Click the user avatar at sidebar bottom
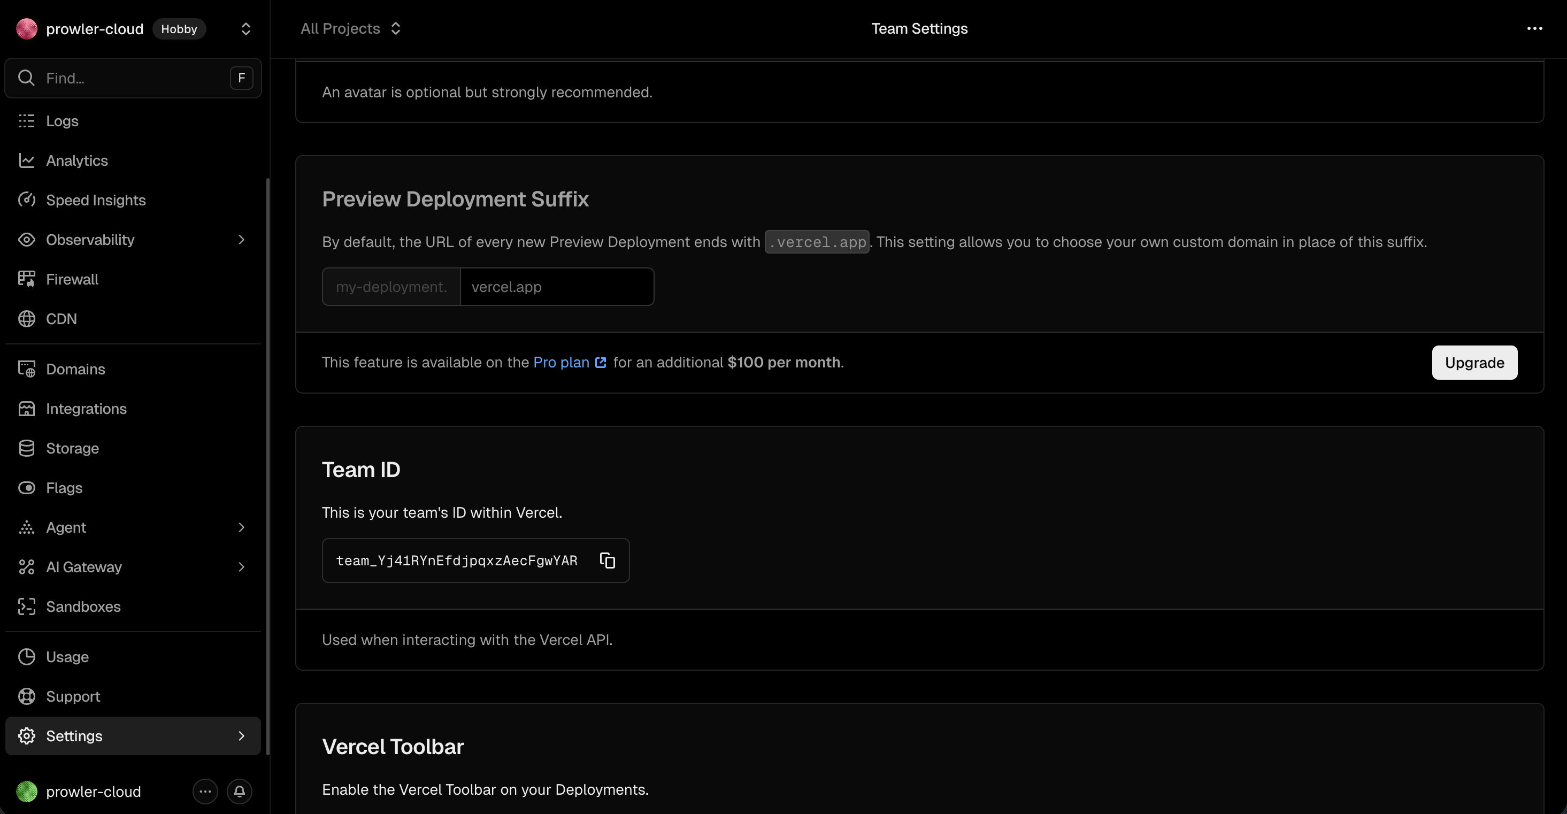1567x814 pixels. [27, 792]
